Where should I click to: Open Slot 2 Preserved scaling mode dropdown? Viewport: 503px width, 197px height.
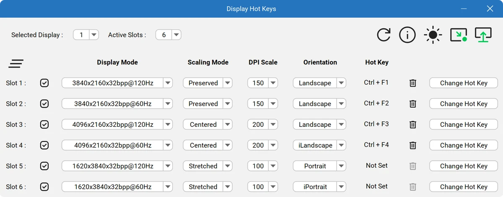click(x=207, y=104)
